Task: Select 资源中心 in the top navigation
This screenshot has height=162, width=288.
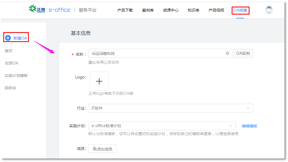Action: [x=171, y=10]
